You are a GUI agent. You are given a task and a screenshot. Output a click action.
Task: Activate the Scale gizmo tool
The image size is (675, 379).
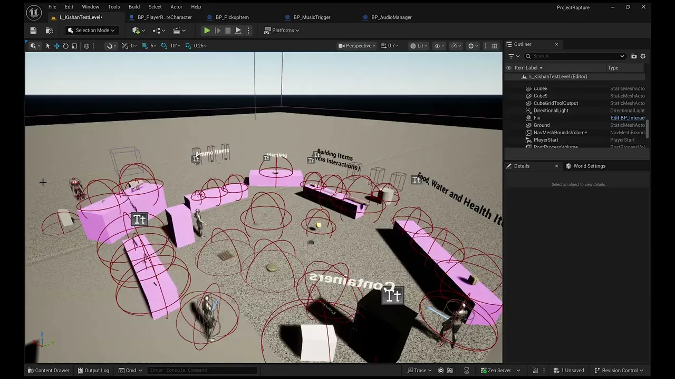point(74,46)
